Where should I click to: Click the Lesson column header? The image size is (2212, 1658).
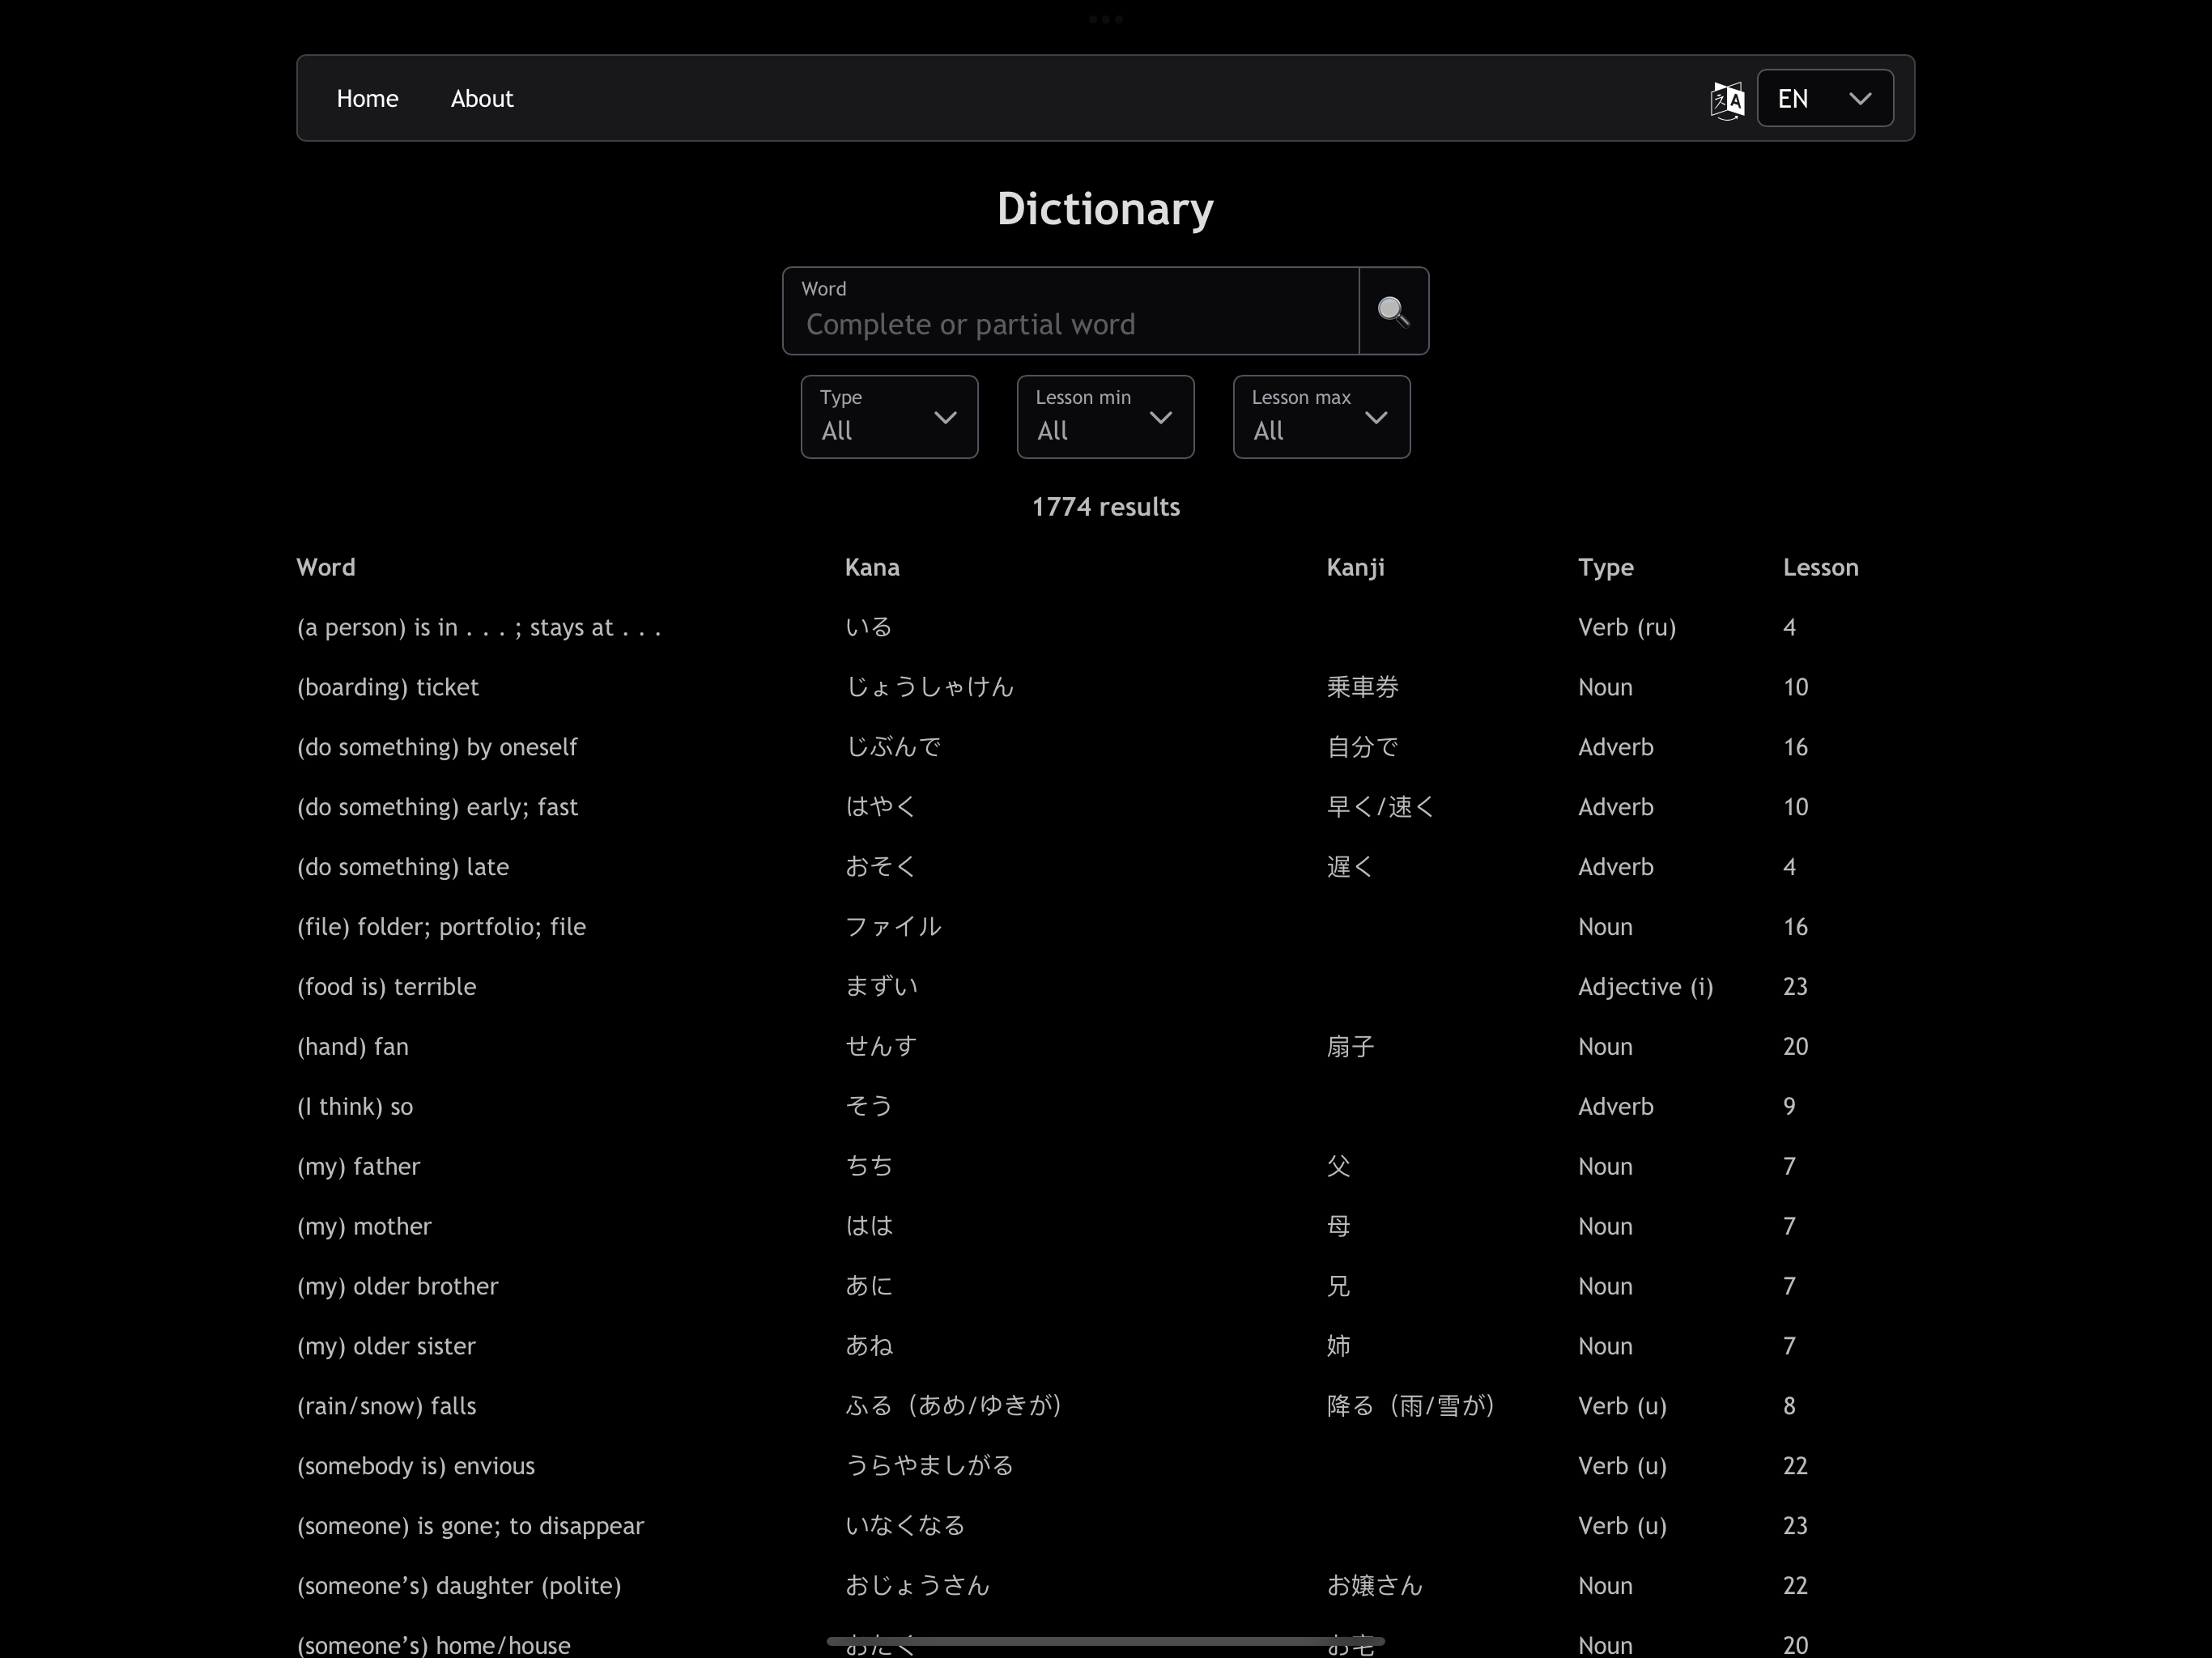(x=1819, y=567)
